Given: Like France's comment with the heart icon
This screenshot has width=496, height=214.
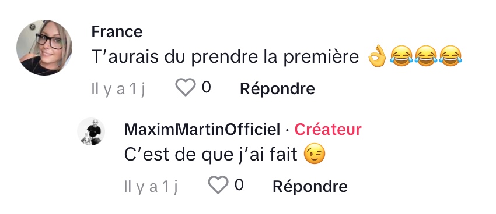Looking at the screenshot, I should click(186, 87).
